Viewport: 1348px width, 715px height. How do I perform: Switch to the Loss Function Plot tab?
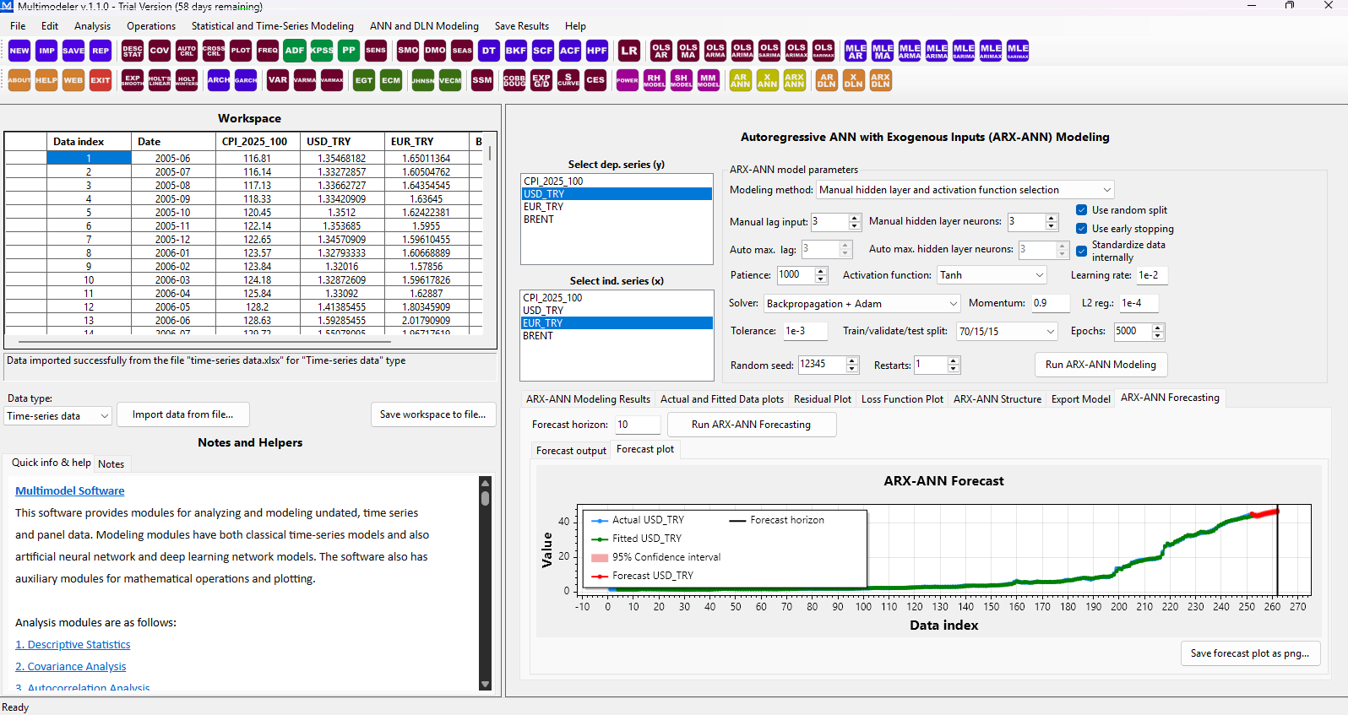902,399
